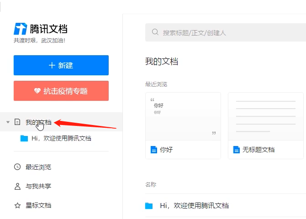The width and height of the screenshot is (306, 219).
Task: Open 星标文档 in the sidebar
Action: click(38, 205)
